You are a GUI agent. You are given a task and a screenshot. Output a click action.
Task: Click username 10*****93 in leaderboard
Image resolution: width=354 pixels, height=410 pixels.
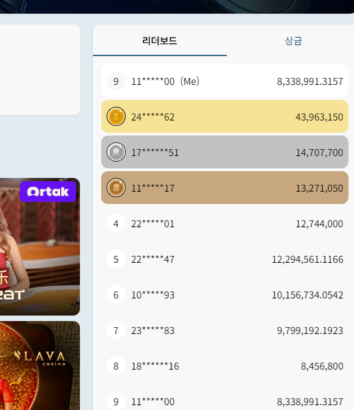pos(152,295)
